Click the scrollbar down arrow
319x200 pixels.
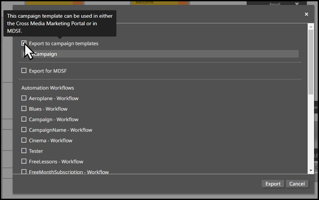click(x=310, y=171)
